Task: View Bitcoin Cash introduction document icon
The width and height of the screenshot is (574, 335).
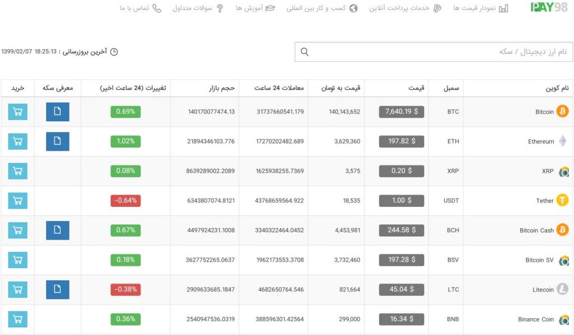Action: pyautogui.click(x=58, y=230)
